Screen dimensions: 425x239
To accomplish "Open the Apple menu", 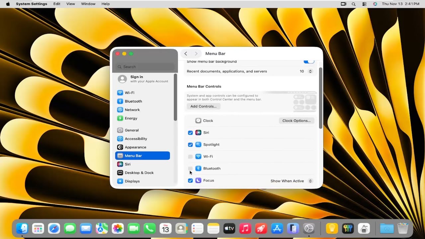I will point(8,4).
